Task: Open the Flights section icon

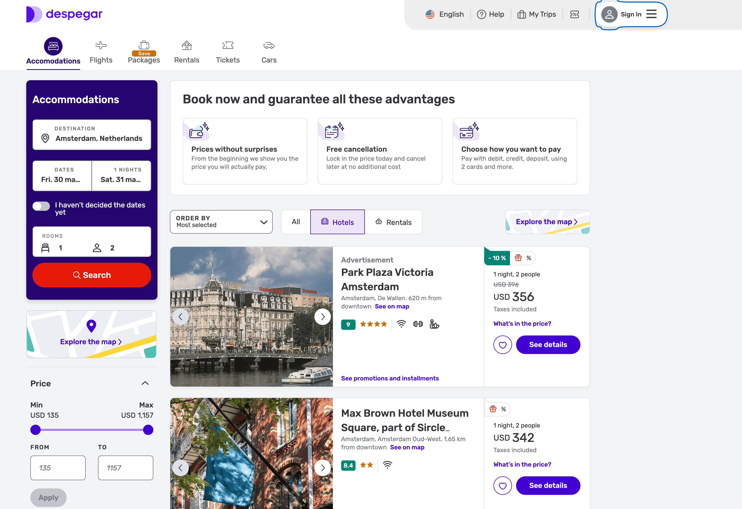Action: coord(101,46)
